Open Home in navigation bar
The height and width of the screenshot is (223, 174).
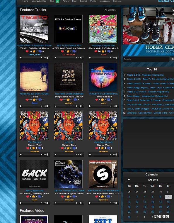point(25,1)
